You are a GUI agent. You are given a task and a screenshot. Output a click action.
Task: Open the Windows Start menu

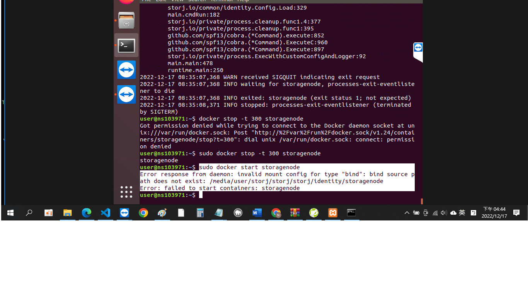pos(10,213)
